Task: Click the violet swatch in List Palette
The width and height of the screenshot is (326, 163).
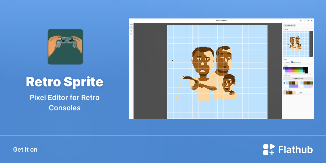Action: tap(296, 86)
